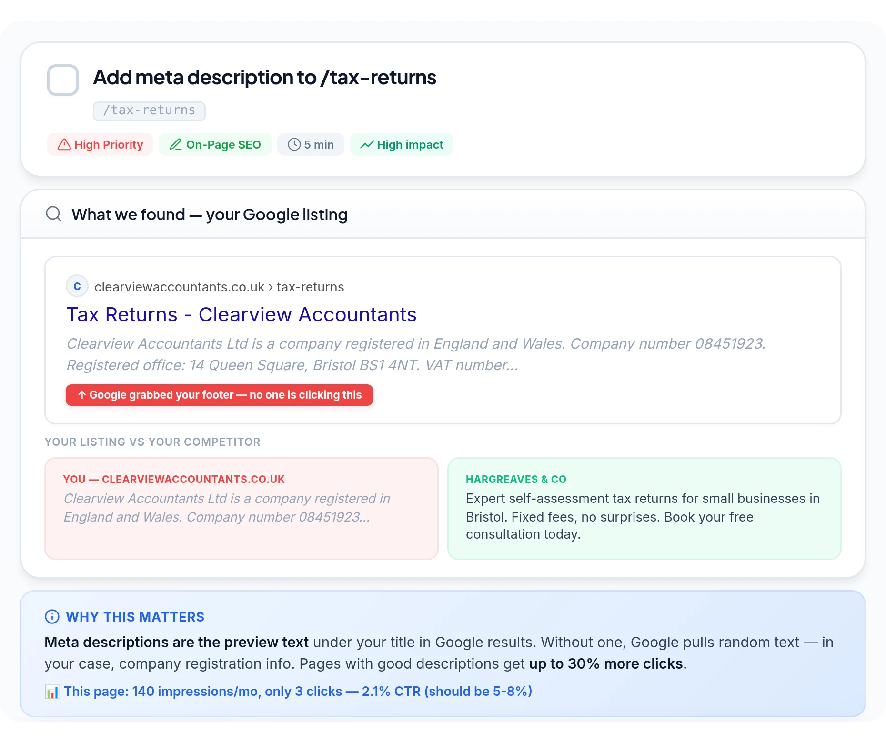Click the bar chart emoji icon
This screenshot has width=886, height=743.
[x=52, y=692]
